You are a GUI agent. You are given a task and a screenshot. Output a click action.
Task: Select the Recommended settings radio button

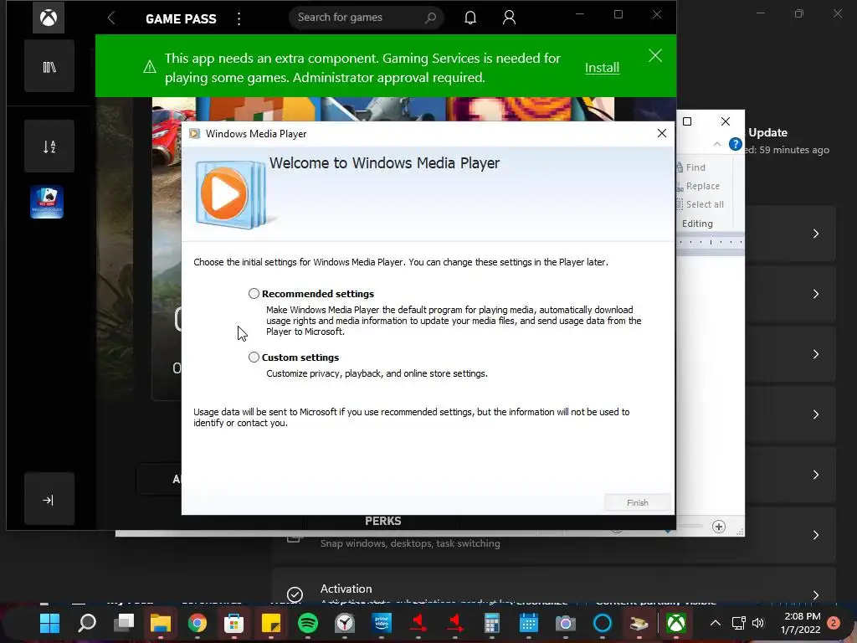click(x=254, y=294)
